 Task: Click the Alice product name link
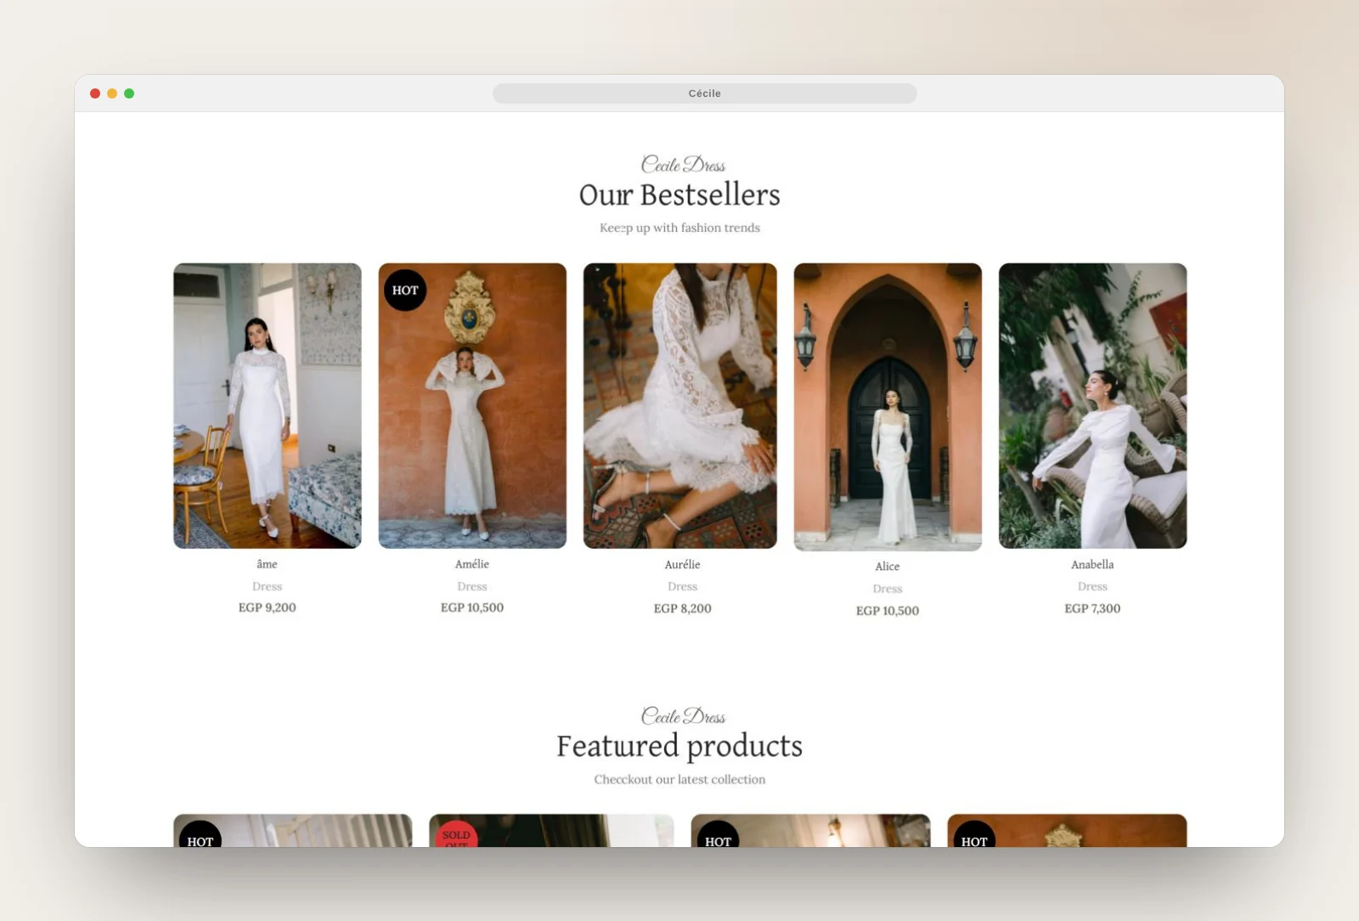coord(888,567)
